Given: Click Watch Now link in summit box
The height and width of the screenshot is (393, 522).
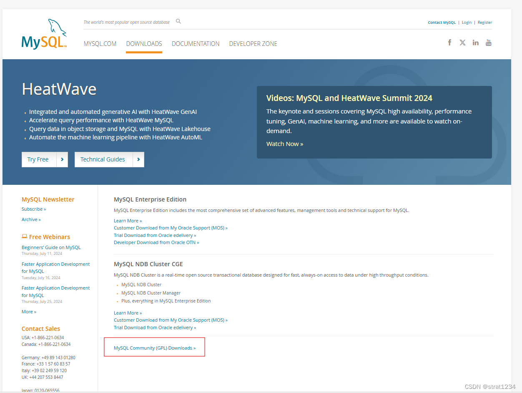Looking at the screenshot, I should pyautogui.click(x=285, y=144).
